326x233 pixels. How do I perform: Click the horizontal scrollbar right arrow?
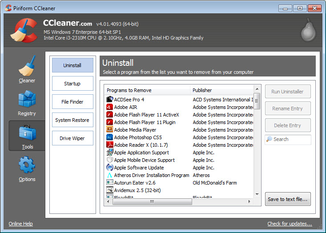click(x=250, y=201)
